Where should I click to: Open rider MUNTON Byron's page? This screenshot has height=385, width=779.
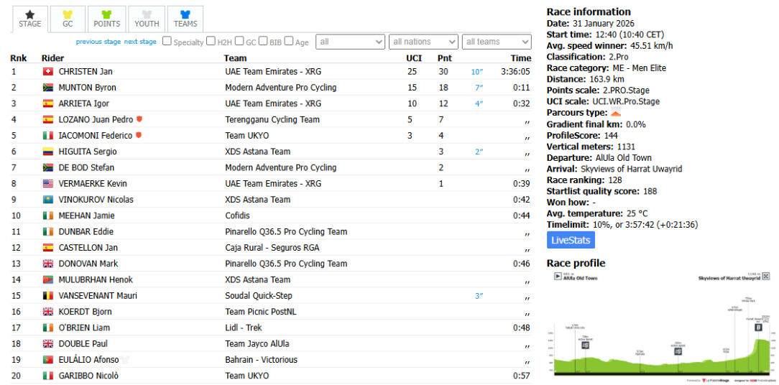88,88
